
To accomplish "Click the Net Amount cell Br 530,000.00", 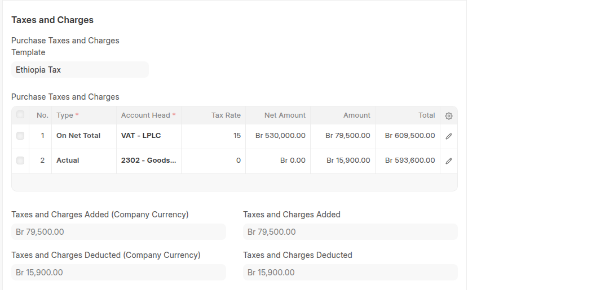I will pyautogui.click(x=278, y=136).
